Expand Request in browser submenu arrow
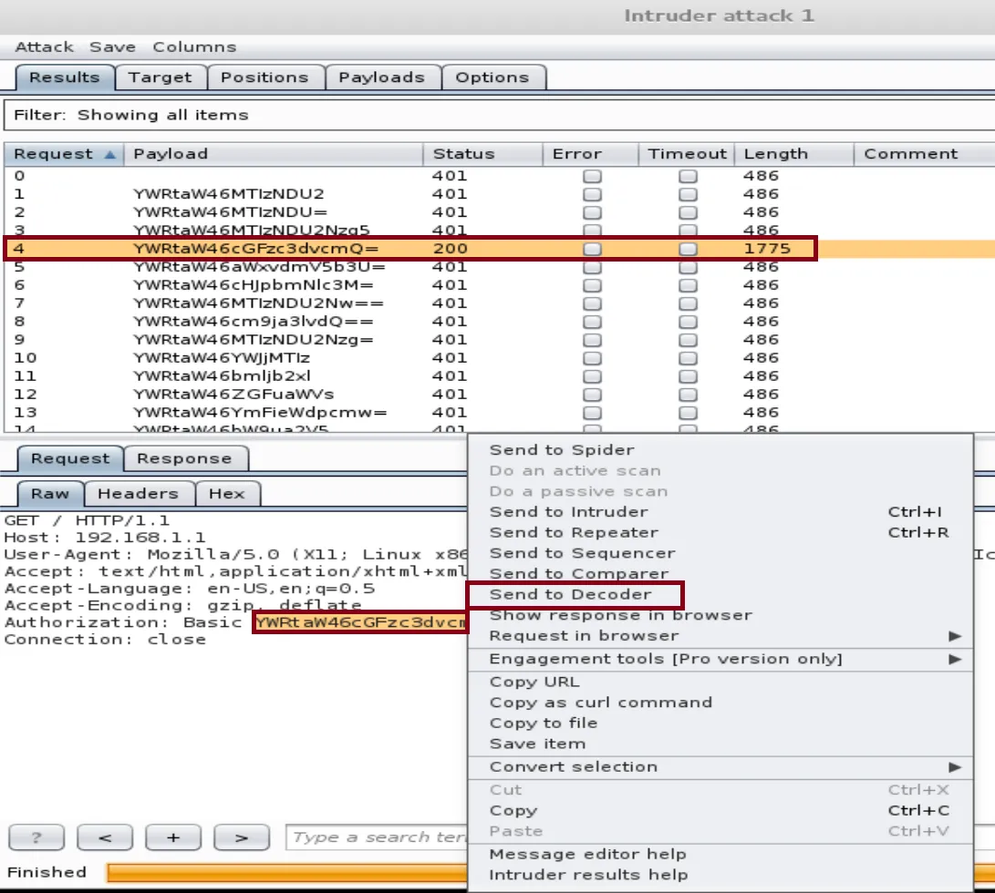This screenshot has height=893, width=995. tap(955, 635)
